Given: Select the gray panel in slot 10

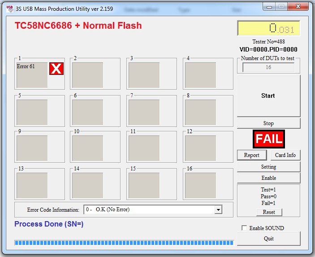Looking at the screenshot, I should tap(87, 148).
